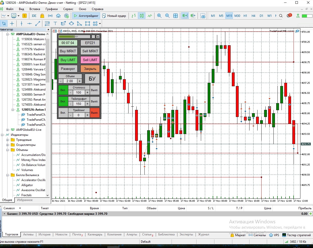Switch chart to line chart type

[x=150, y=16]
